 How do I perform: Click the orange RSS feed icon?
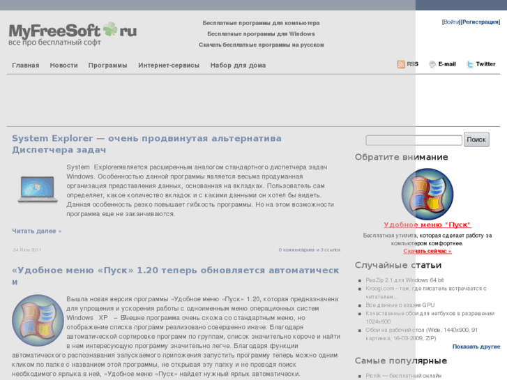pyautogui.click(x=400, y=64)
